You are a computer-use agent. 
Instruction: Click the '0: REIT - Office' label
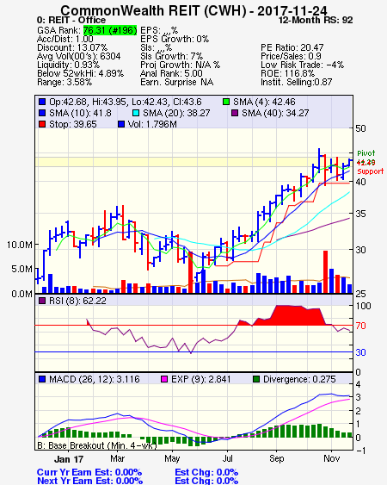(x=71, y=20)
